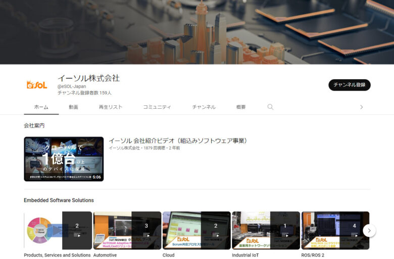Viewport: 394px width, 259px height.
Task: Expand more tabs with the right chevron
Action: tap(361, 107)
